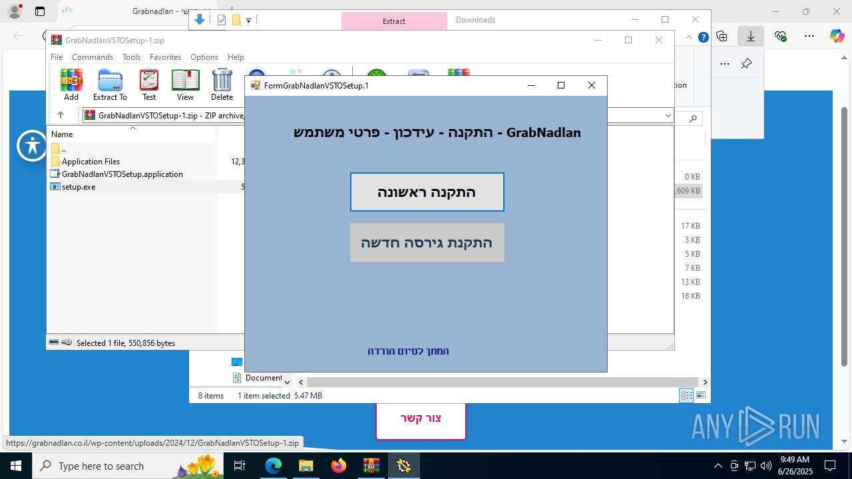Image resolution: width=852 pixels, height=479 pixels.
Task: Open WinRAR from the taskbar
Action: (371, 466)
